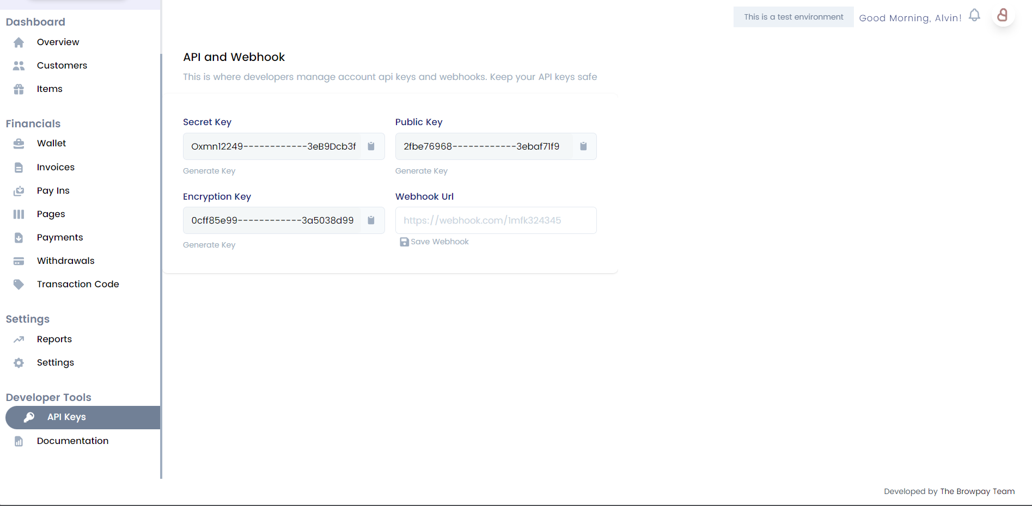The height and width of the screenshot is (506, 1032).
Task: Generate a new Encryption Key
Action: 209,245
